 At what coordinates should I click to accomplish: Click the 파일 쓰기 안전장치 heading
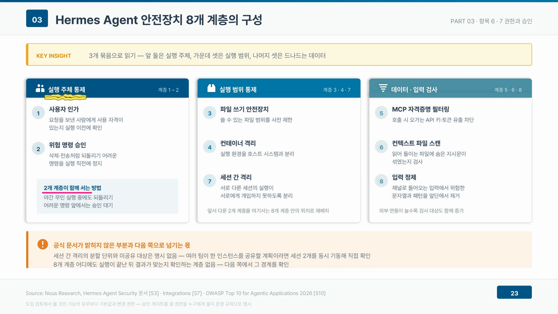[x=244, y=109]
